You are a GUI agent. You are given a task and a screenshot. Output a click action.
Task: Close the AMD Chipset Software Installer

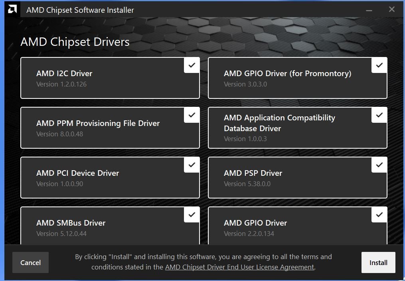tap(391, 10)
